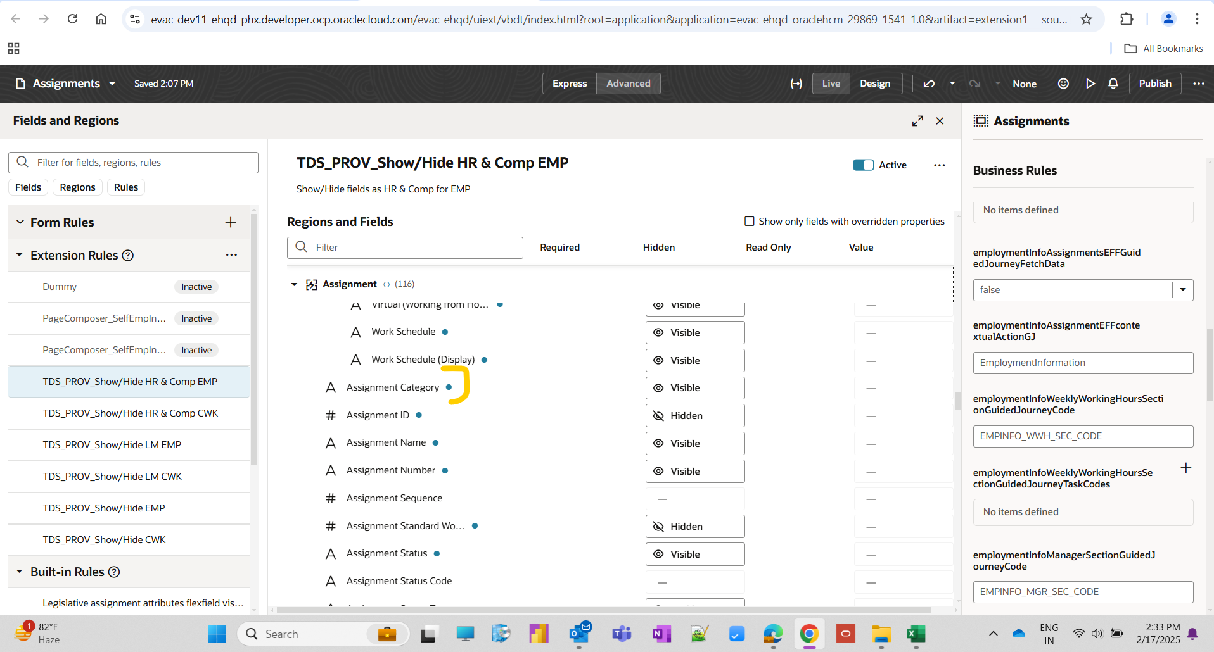This screenshot has width=1214, height=652.
Task: Toggle Assignment ID Hidden state
Action: (x=695, y=416)
